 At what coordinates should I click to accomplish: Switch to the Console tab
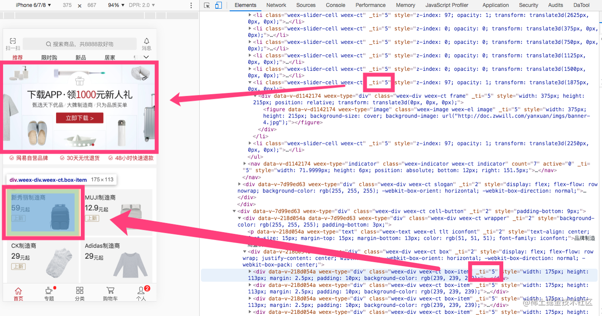[335, 5]
